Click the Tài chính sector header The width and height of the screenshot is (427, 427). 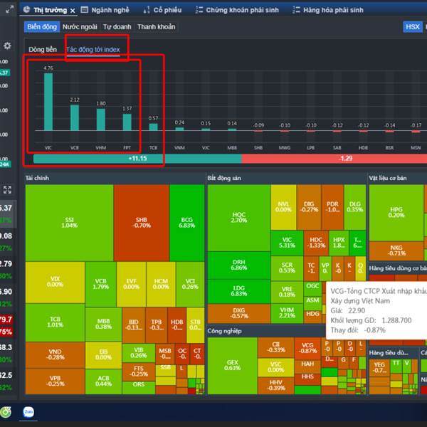coord(37,178)
